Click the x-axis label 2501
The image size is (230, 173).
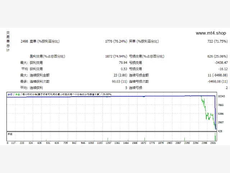[213, 143]
